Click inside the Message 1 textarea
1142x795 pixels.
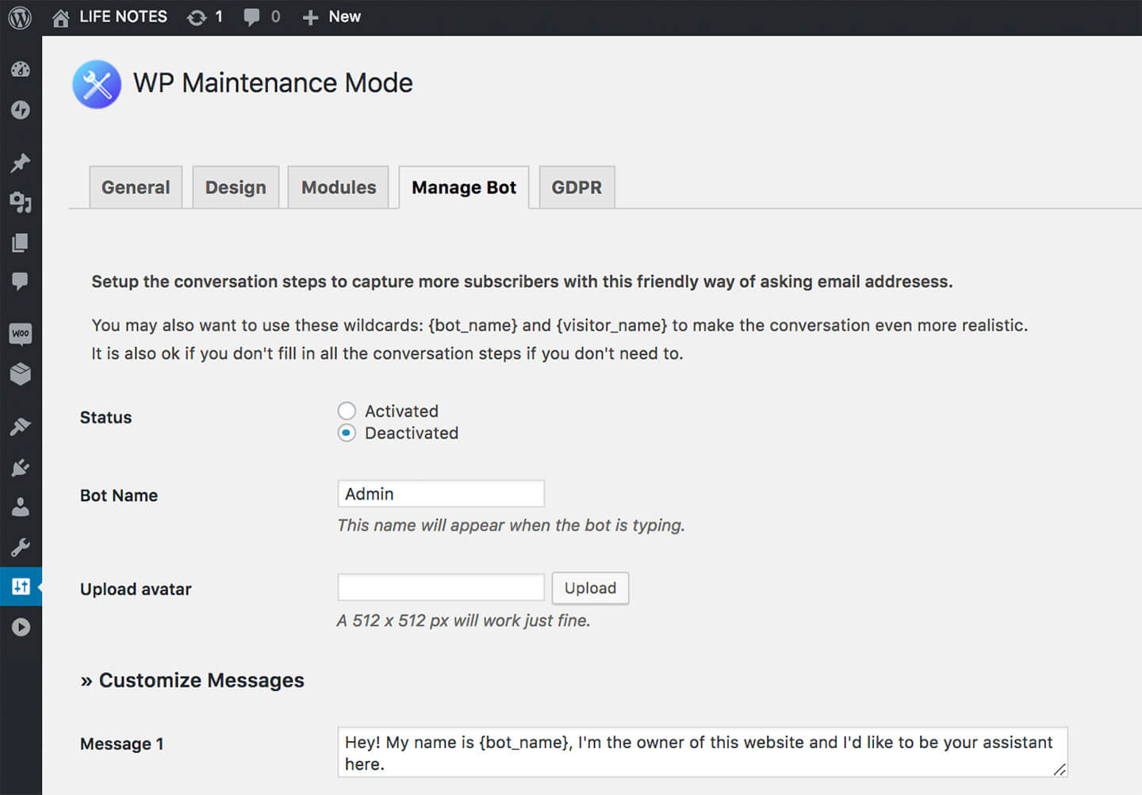(x=703, y=752)
